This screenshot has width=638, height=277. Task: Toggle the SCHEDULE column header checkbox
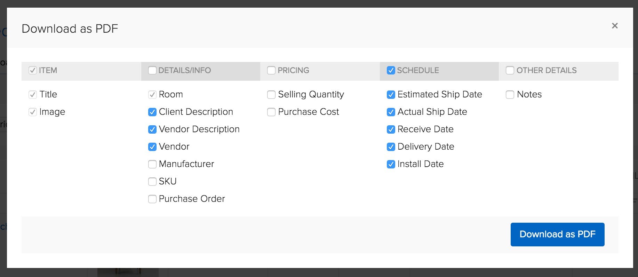coord(390,70)
